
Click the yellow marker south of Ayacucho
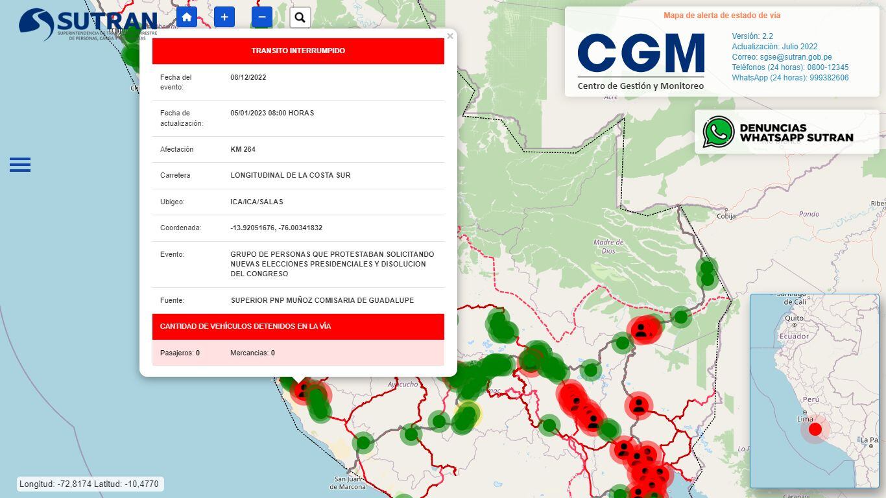tap(469, 412)
